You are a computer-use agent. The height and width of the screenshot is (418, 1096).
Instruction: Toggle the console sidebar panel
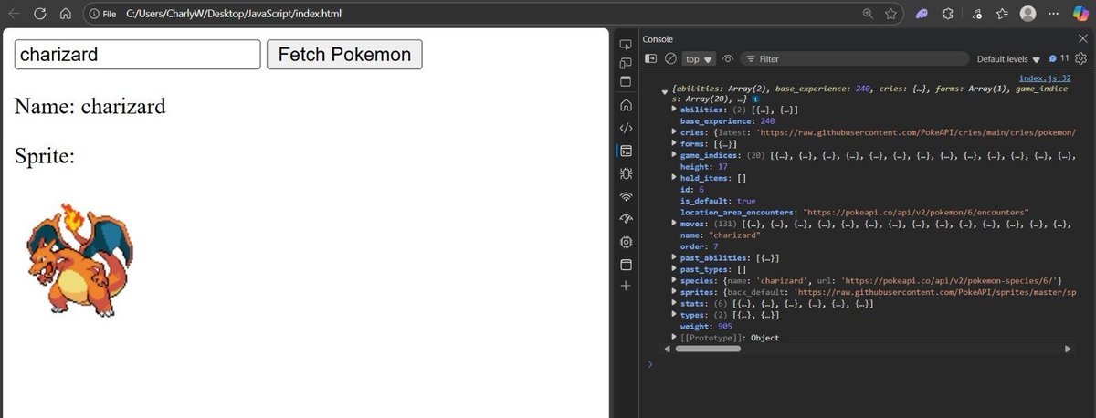point(651,58)
